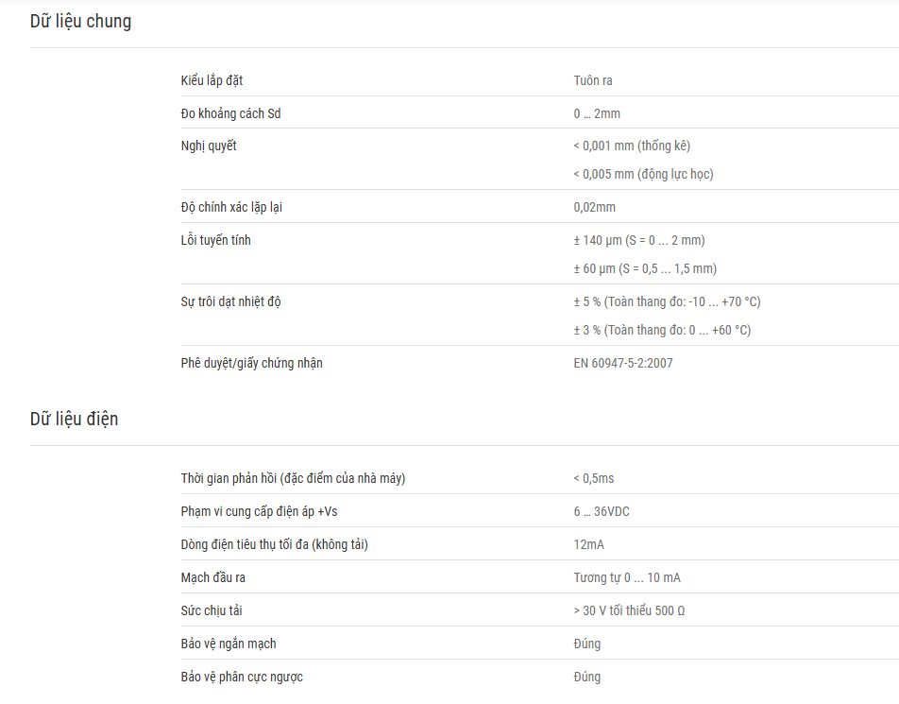Click the '< 0,005 mm (động lực học)' value
Image resolution: width=899 pixels, height=704 pixels.
[x=643, y=174]
